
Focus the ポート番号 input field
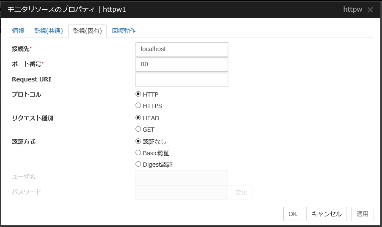tap(182, 65)
